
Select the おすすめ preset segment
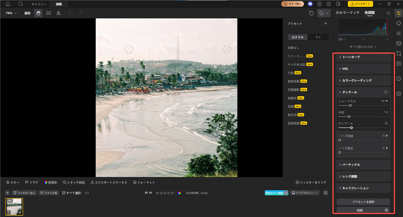point(298,37)
